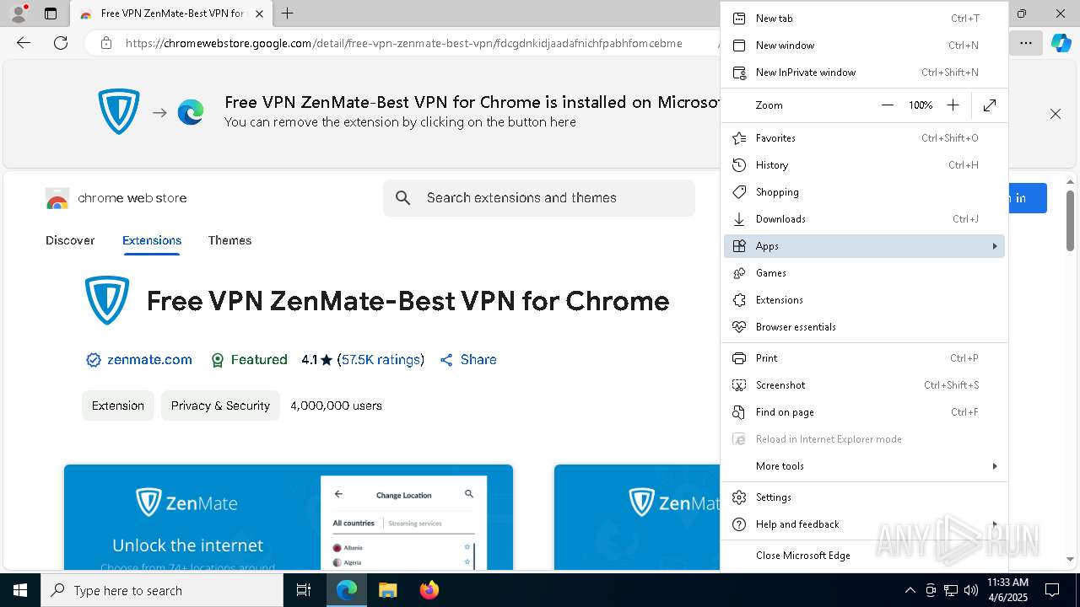Click the Settings and more ellipsis button
Viewport: 1080px width, 607px height.
click(1025, 43)
